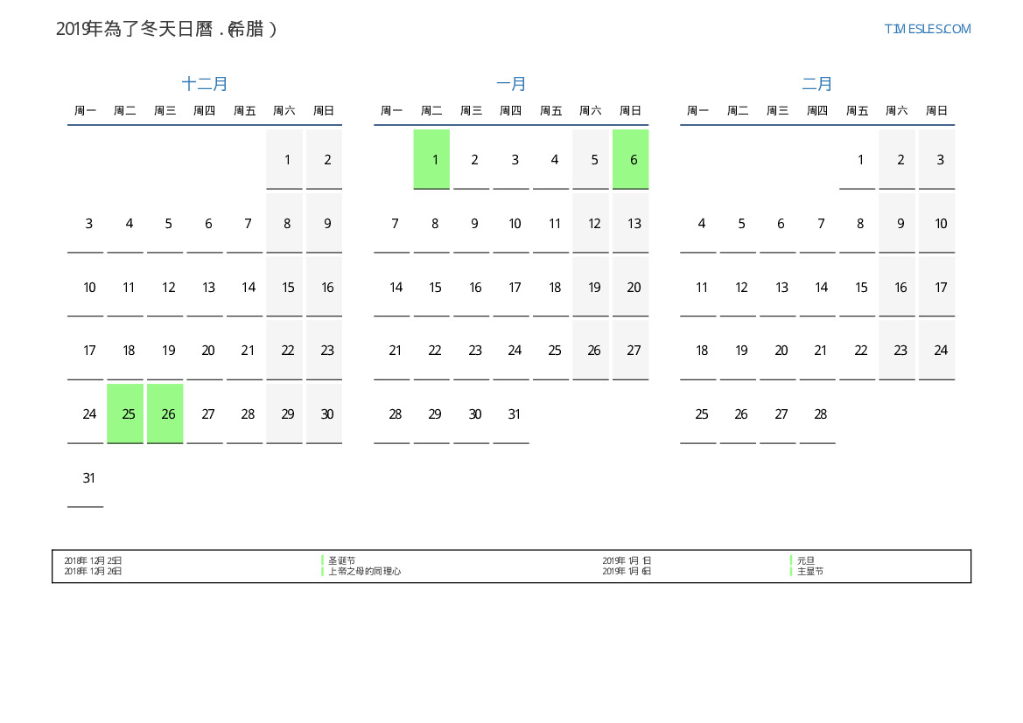Click the 上帝之母的同理心 legend entry
Viewport: 1023px width, 723px height.
[364, 571]
